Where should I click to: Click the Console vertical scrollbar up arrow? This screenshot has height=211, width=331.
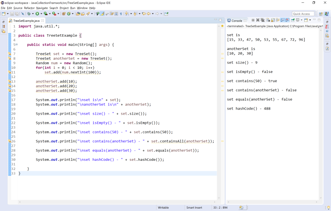click(x=321, y=31)
